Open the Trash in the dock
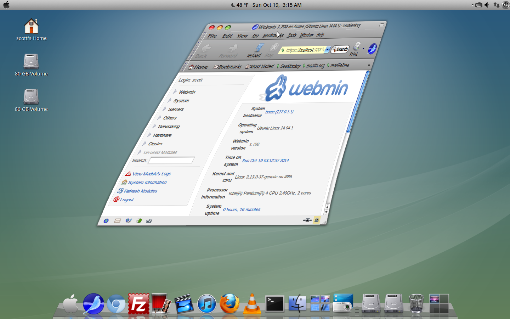Screen dimensions: 510x319 [x=416, y=304]
